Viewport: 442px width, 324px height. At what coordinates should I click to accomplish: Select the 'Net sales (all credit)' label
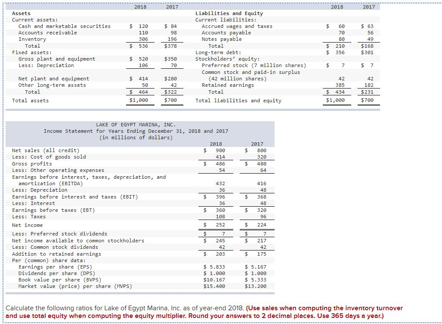[x=46, y=150]
